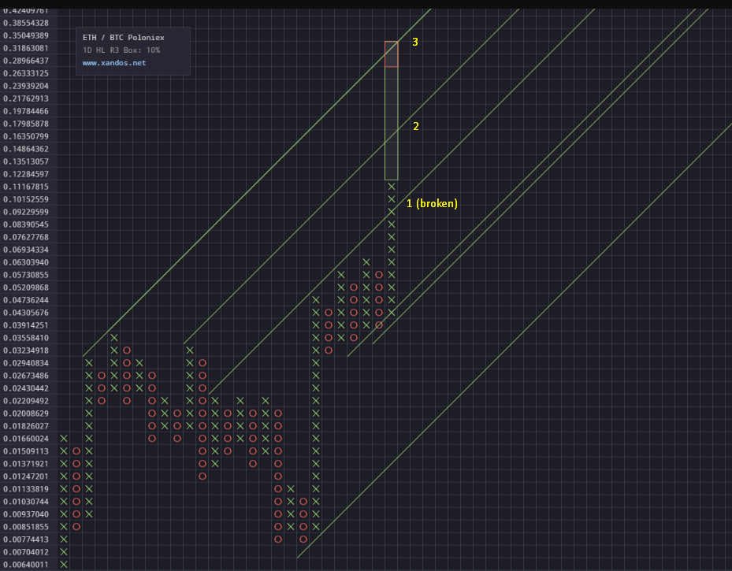Click price label 0.21762913
Viewport: 732px width, 571px height.
tap(26, 98)
